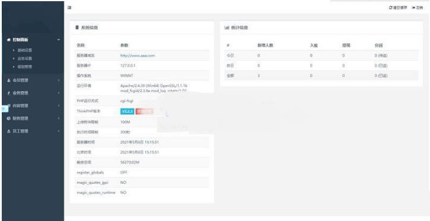Select the 56270.02M free space value

pos(130,162)
